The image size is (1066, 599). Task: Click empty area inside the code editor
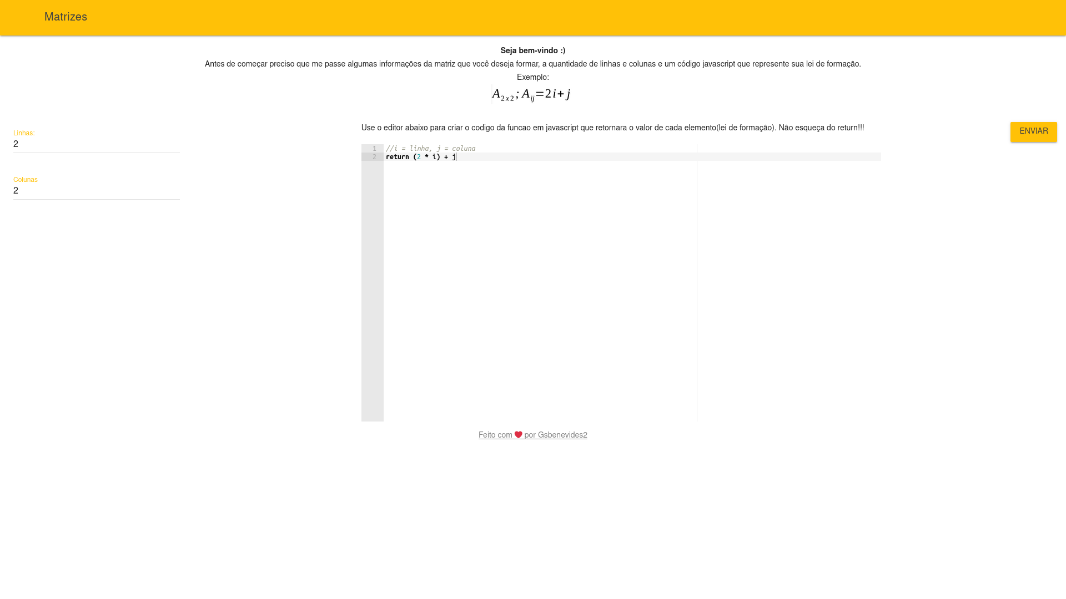[x=539, y=288]
